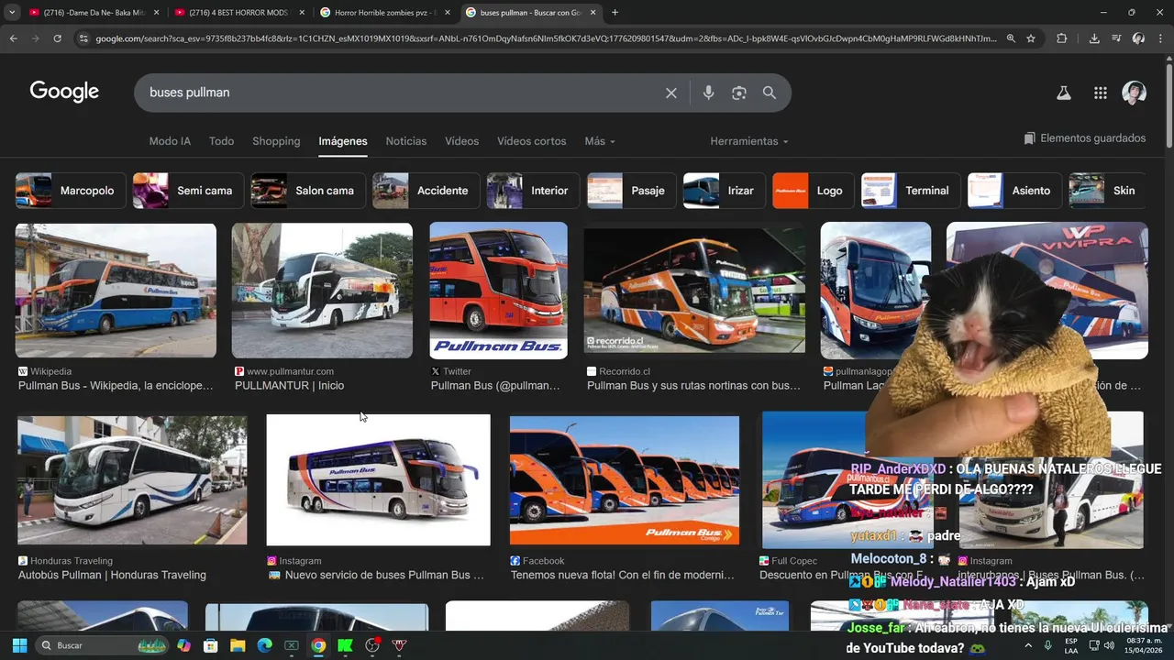This screenshot has width=1174, height=660.
Task: Bookmark this page with the star icon
Action: (1031, 38)
